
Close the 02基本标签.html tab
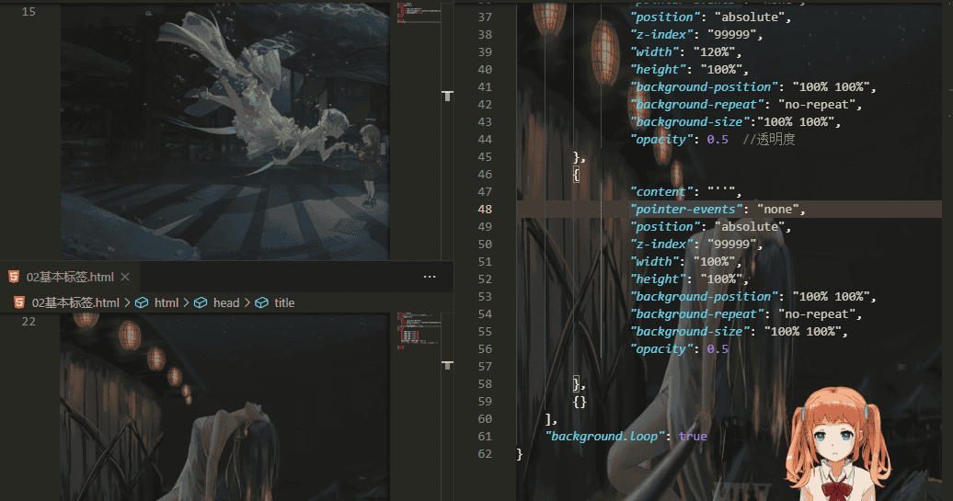click(125, 277)
